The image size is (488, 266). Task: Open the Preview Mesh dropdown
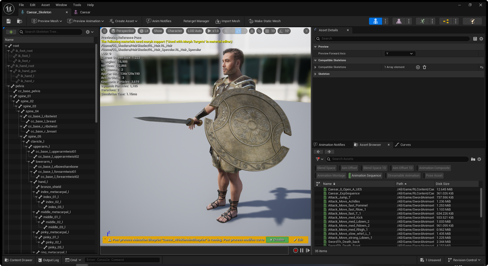(x=47, y=21)
